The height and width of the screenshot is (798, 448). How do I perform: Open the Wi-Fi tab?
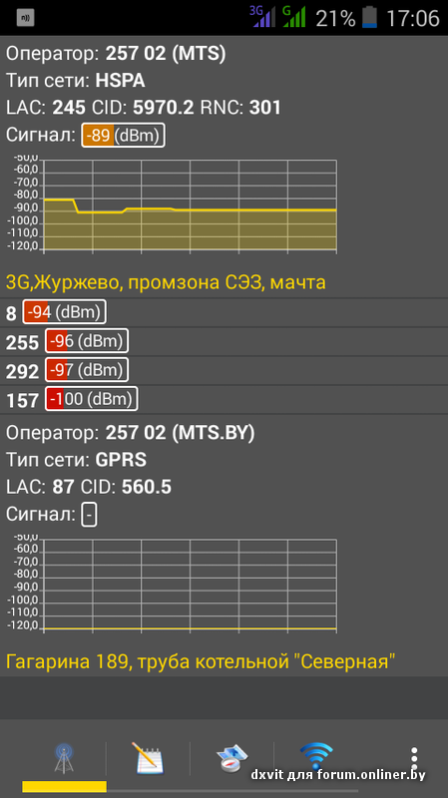click(315, 756)
